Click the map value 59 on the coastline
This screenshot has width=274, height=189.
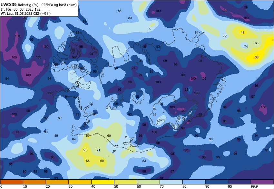click(x=88, y=135)
